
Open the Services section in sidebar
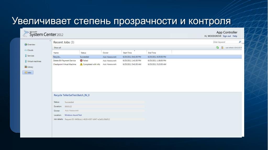[x=30, y=56]
